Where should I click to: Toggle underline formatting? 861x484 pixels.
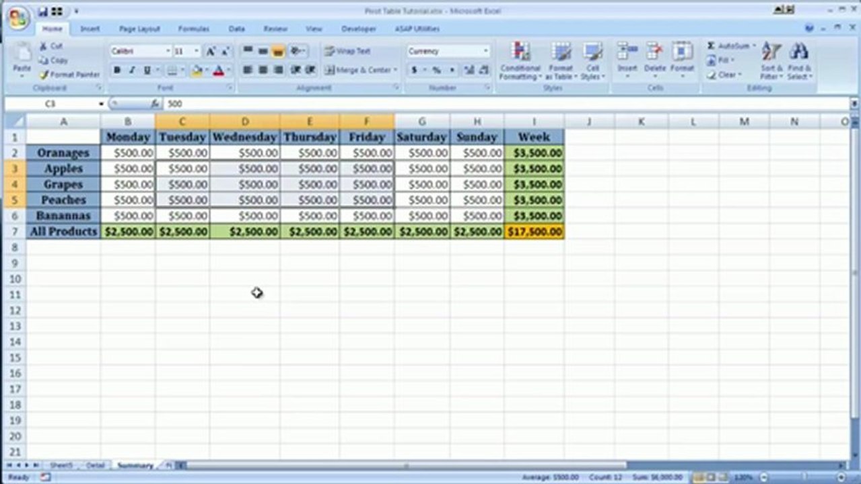(x=147, y=71)
